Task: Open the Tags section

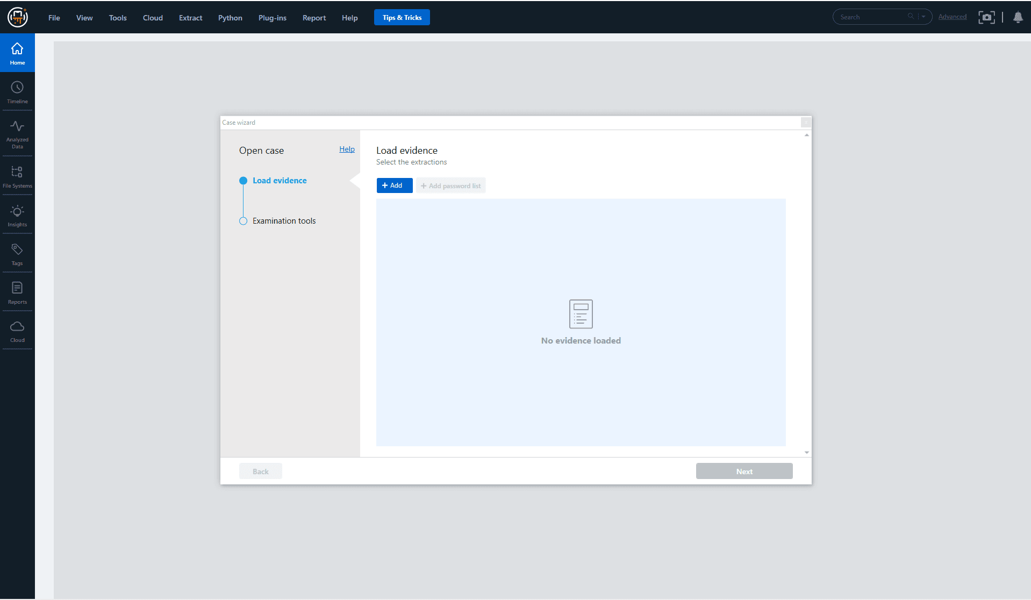Action: click(17, 254)
